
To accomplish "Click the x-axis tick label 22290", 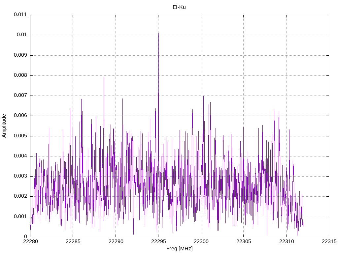I will 116,241.
